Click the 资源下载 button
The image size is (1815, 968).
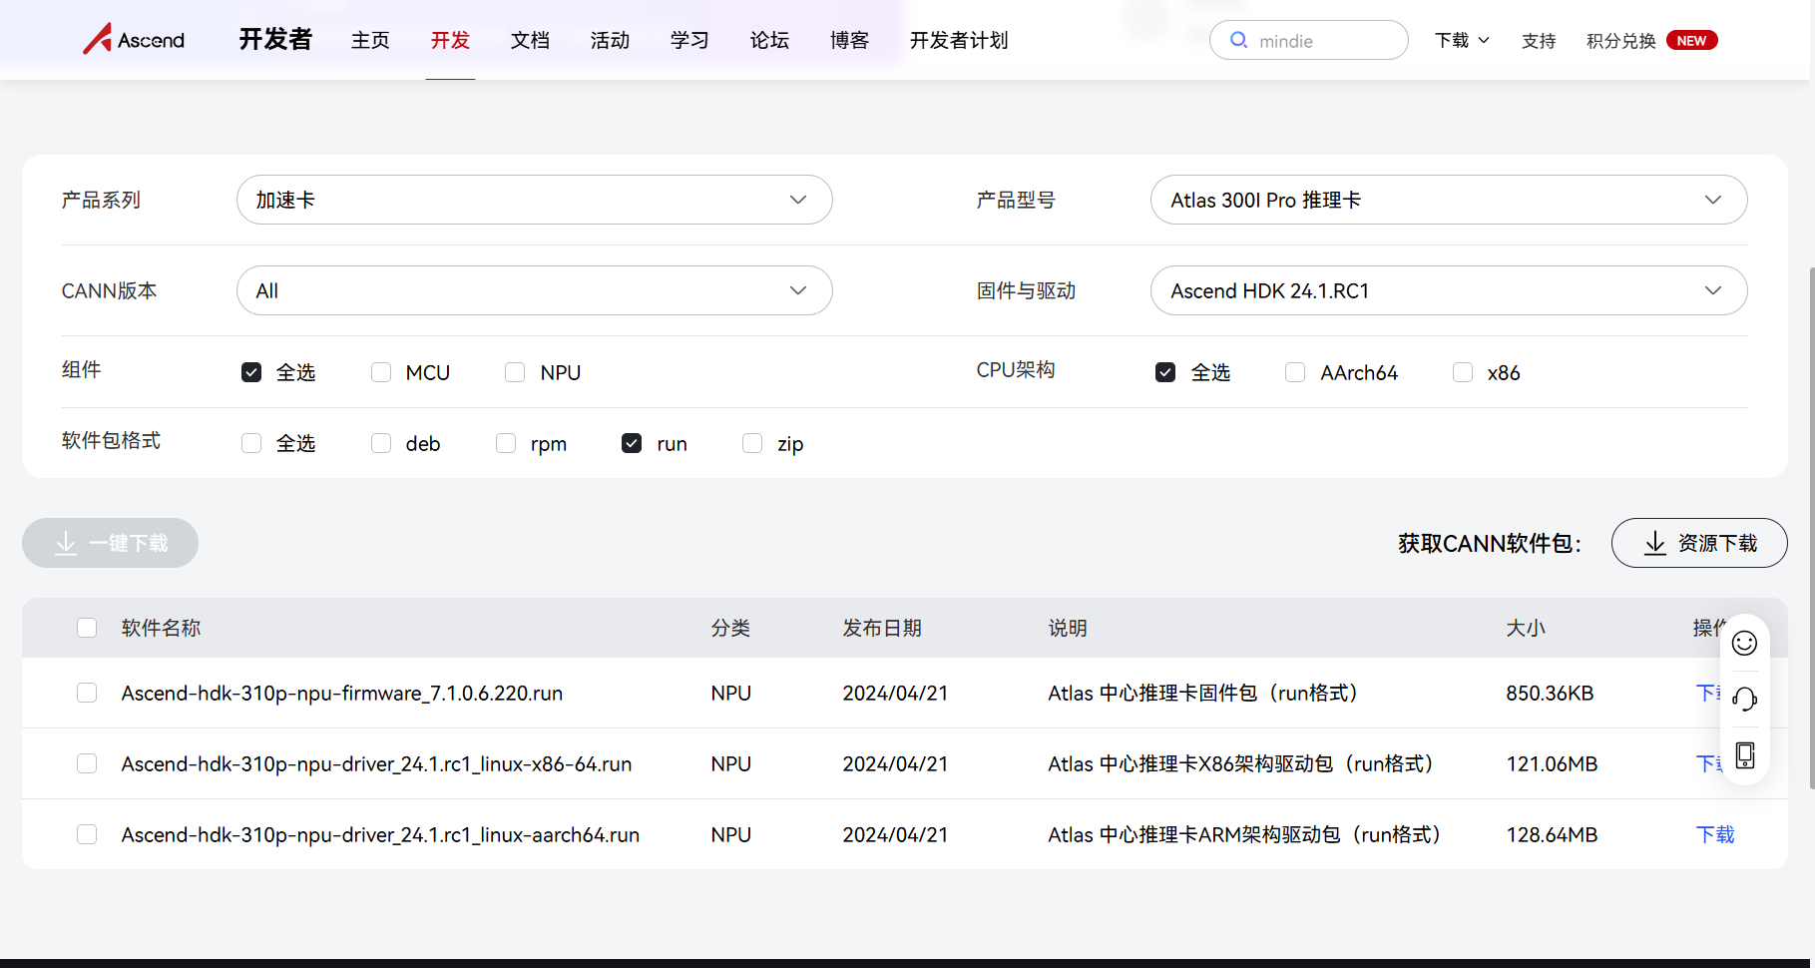tap(1698, 543)
